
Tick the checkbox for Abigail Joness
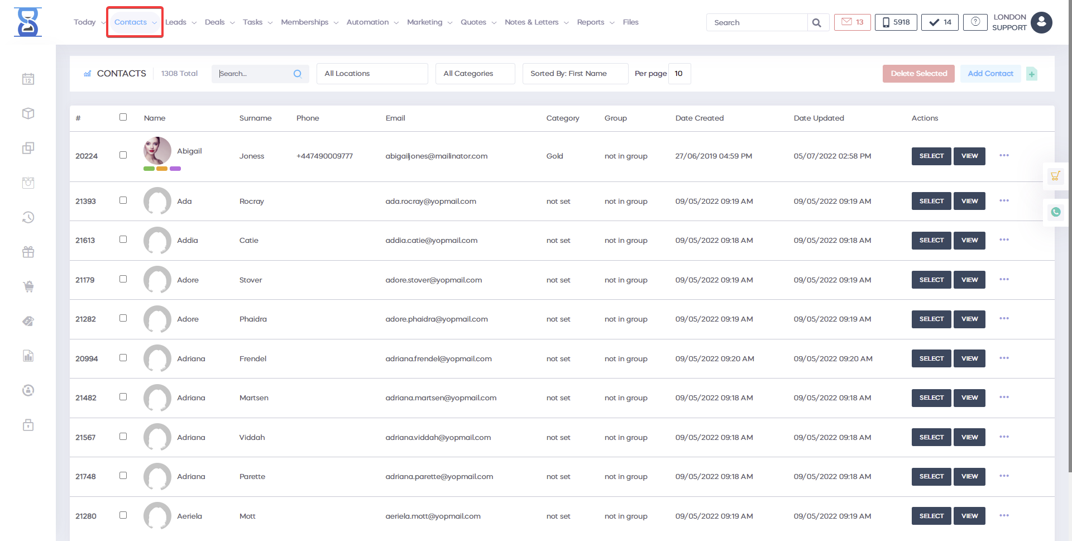123,155
